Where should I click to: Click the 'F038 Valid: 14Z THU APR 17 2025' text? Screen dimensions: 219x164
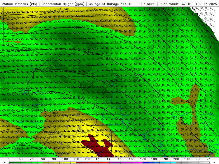point(188,4)
